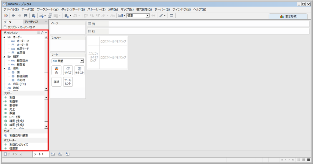Select the 都道府県 field

tap(22, 76)
